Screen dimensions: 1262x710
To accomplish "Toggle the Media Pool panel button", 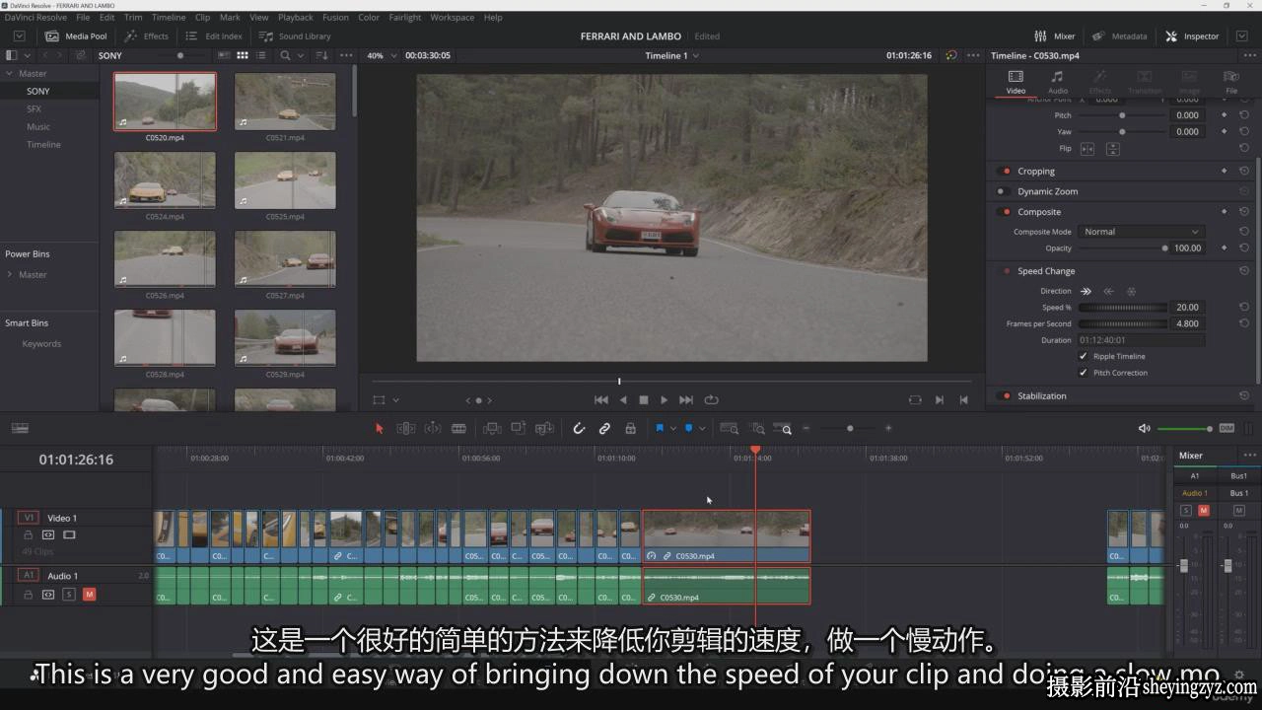I will click(x=76, y=35).
